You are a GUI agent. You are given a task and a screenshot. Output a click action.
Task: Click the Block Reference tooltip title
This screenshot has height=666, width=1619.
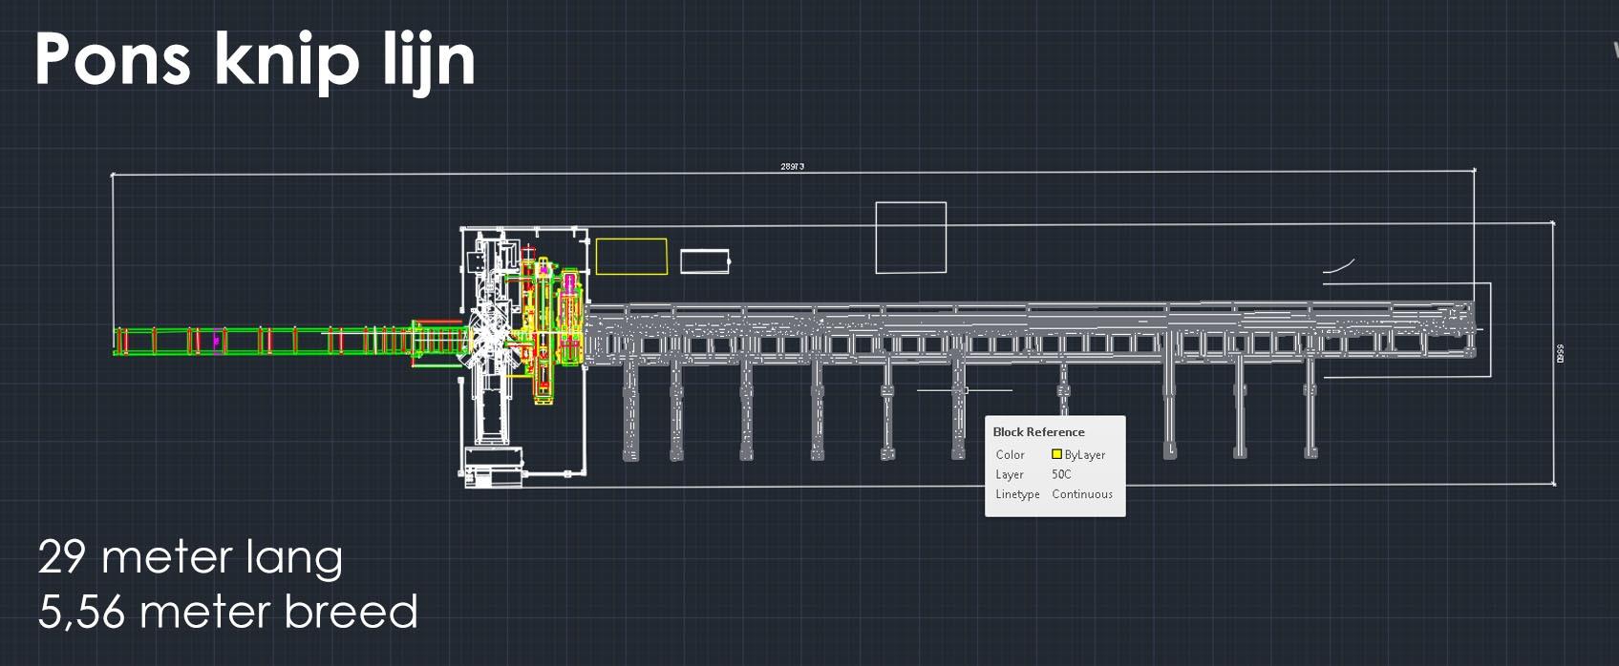(x=1038, y=432)
